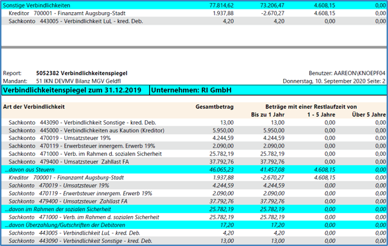Click Gesamtbetrag 4,20 in italic 443005 row
Image resolution: width=388 pixels, height=246 pixels.
[228, 233]
